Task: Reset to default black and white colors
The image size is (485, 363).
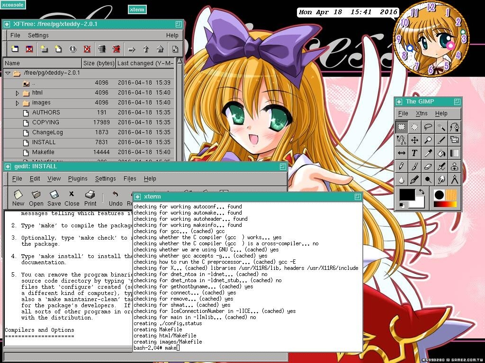Action: [x=402, y=204]
